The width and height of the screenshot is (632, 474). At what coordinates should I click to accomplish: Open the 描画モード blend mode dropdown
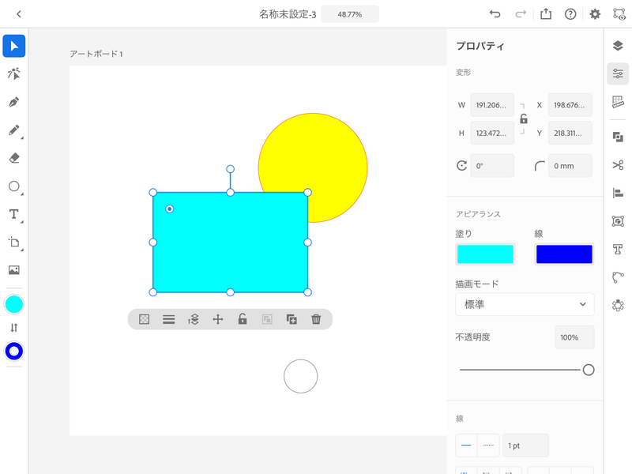[525, 304]
